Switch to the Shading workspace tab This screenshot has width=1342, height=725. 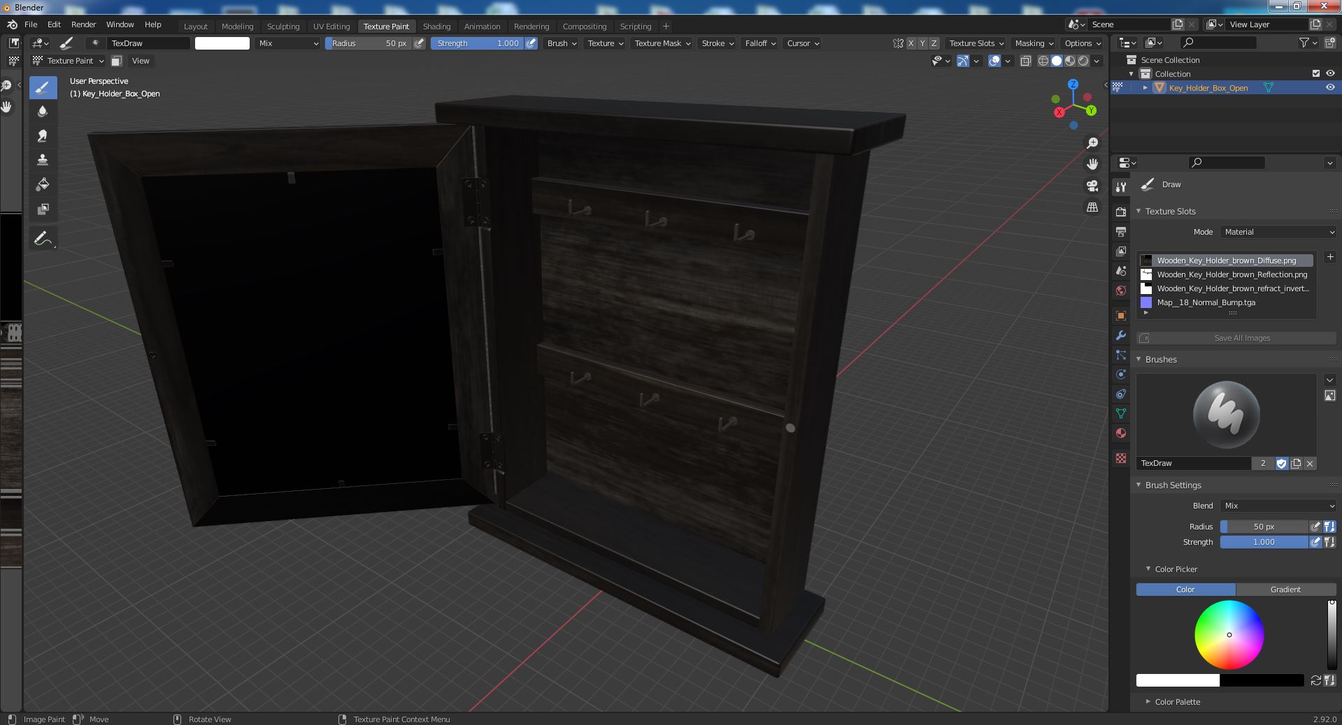(436, 27)
